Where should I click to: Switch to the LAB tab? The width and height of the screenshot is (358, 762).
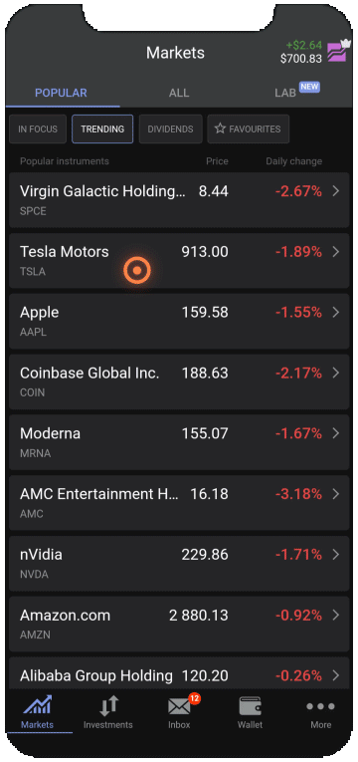285,93
